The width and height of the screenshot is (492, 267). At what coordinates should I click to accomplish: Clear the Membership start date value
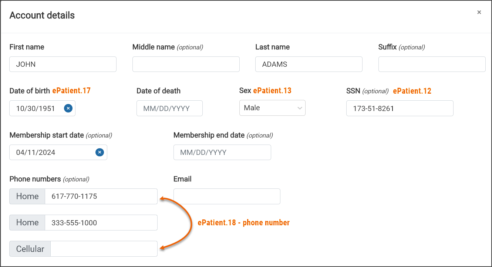pyautogui.click(x=100, y=152)
